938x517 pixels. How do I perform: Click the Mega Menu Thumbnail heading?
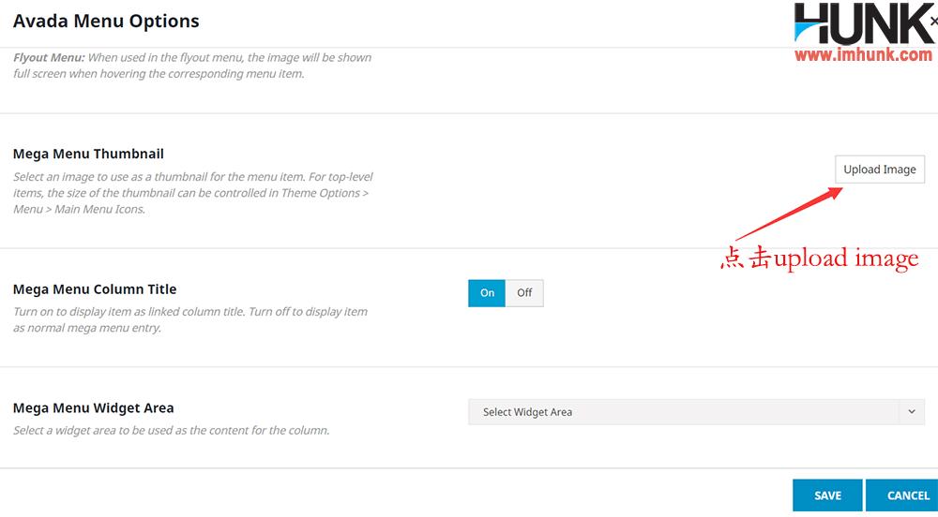pos(88,154)
